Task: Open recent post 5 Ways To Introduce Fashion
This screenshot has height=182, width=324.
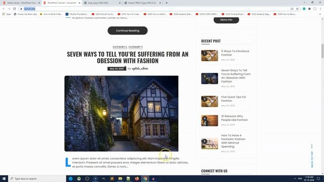Action: 235,53
